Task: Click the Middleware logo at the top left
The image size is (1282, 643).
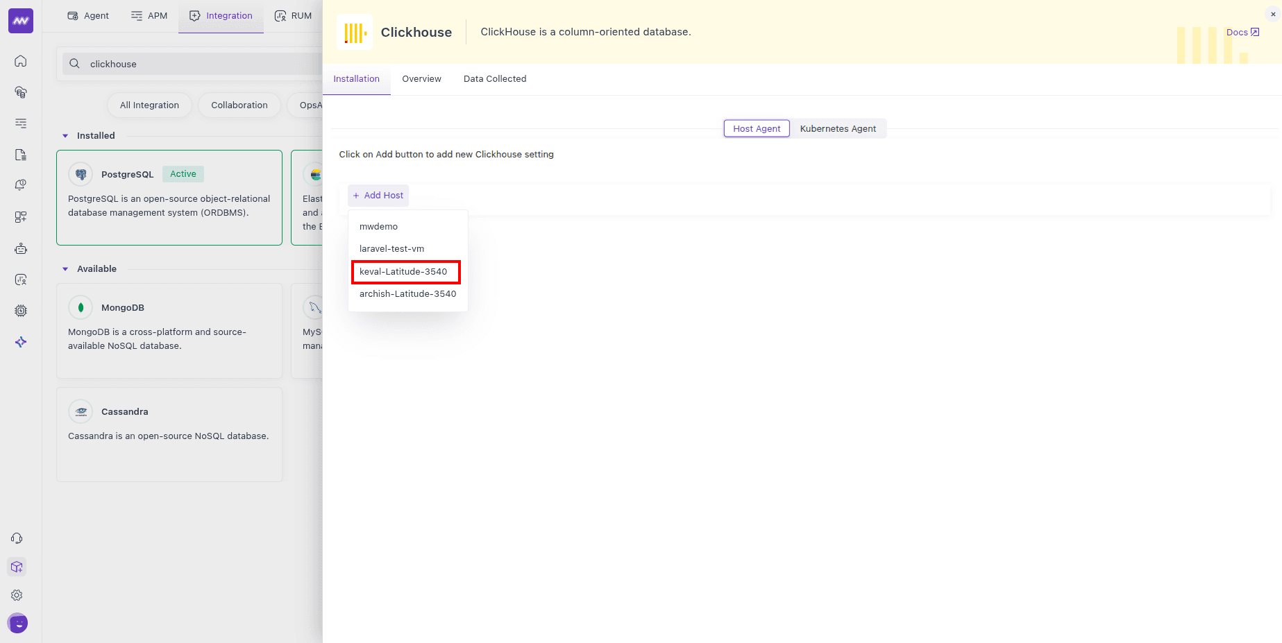Action: pos(21,21)
